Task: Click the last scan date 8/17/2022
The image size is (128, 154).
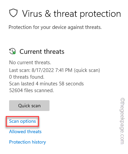Action: 43,70
